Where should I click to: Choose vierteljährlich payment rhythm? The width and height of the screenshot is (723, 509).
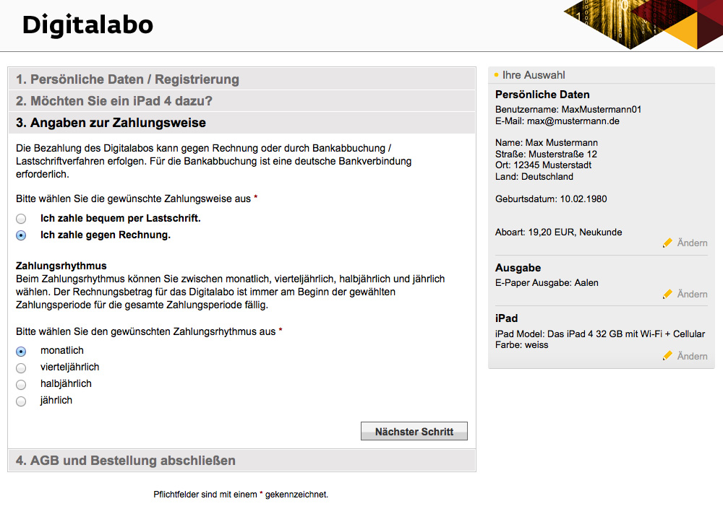tap(21, 368)
